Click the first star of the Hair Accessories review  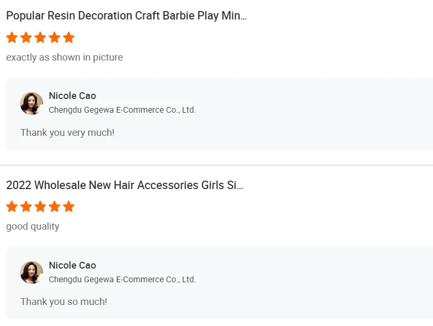12,206
